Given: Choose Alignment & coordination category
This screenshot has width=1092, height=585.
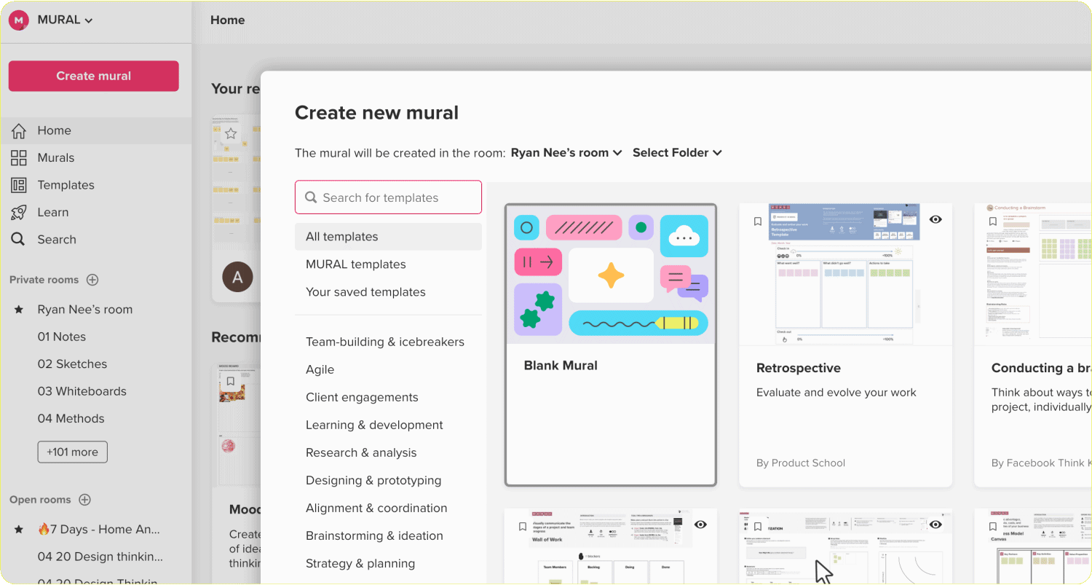Looking at the screenshot, I should [376, 508].
